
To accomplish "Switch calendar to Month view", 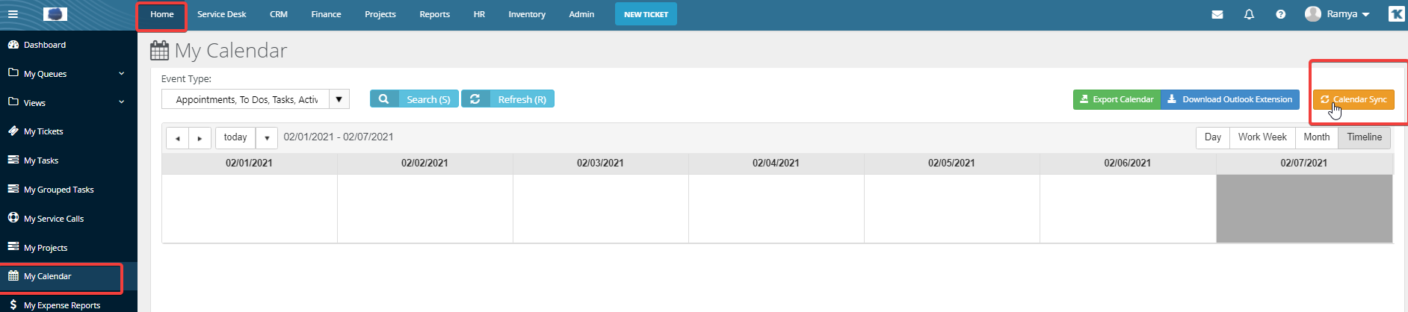I will [x=1316, y=137].
